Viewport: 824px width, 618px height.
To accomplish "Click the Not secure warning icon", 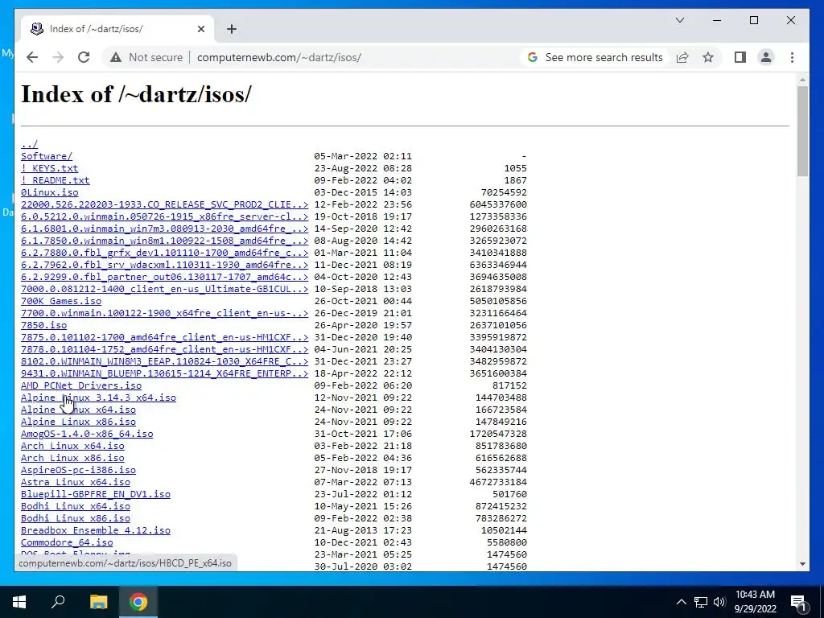I will [x=116, y=57].
